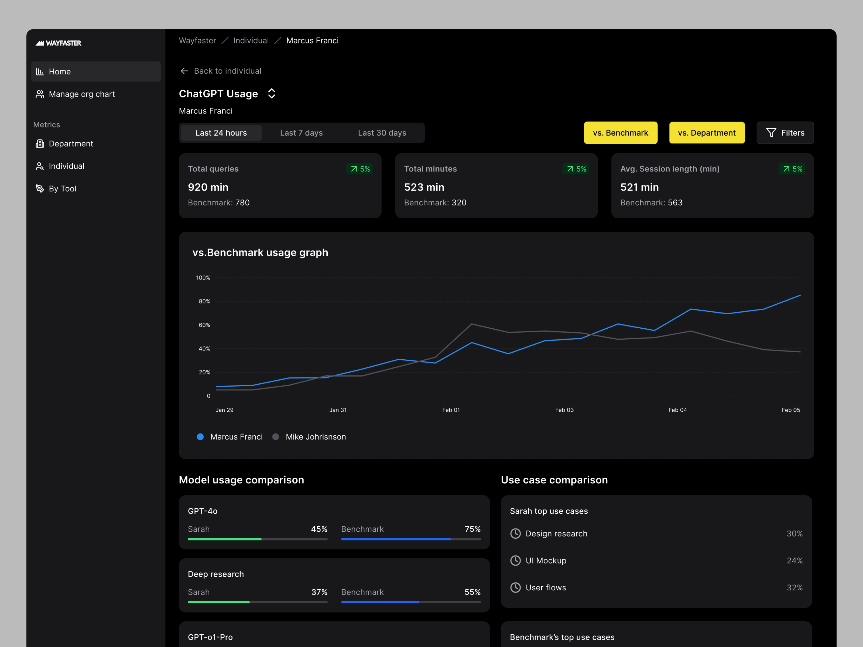The image size is (863, 647).
Task: Click Back to individual link
Action: (x=220, y=71)
